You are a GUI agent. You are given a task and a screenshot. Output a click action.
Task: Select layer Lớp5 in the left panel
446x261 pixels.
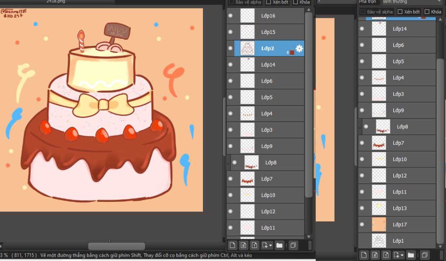click(x=265, y=97)
